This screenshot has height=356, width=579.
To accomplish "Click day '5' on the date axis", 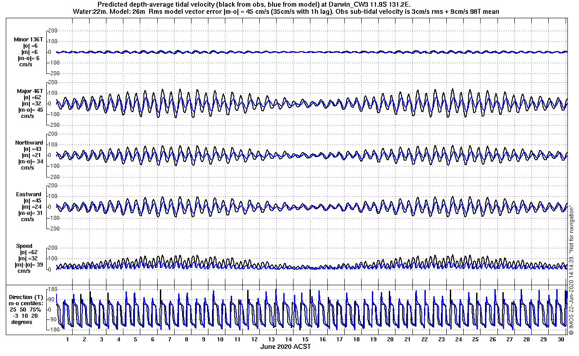I will (135, 340).
